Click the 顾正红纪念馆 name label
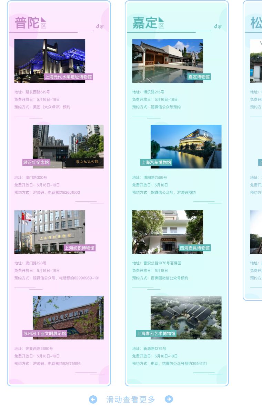This screenshot has height=406, width=262. click(x=36, y=162)
